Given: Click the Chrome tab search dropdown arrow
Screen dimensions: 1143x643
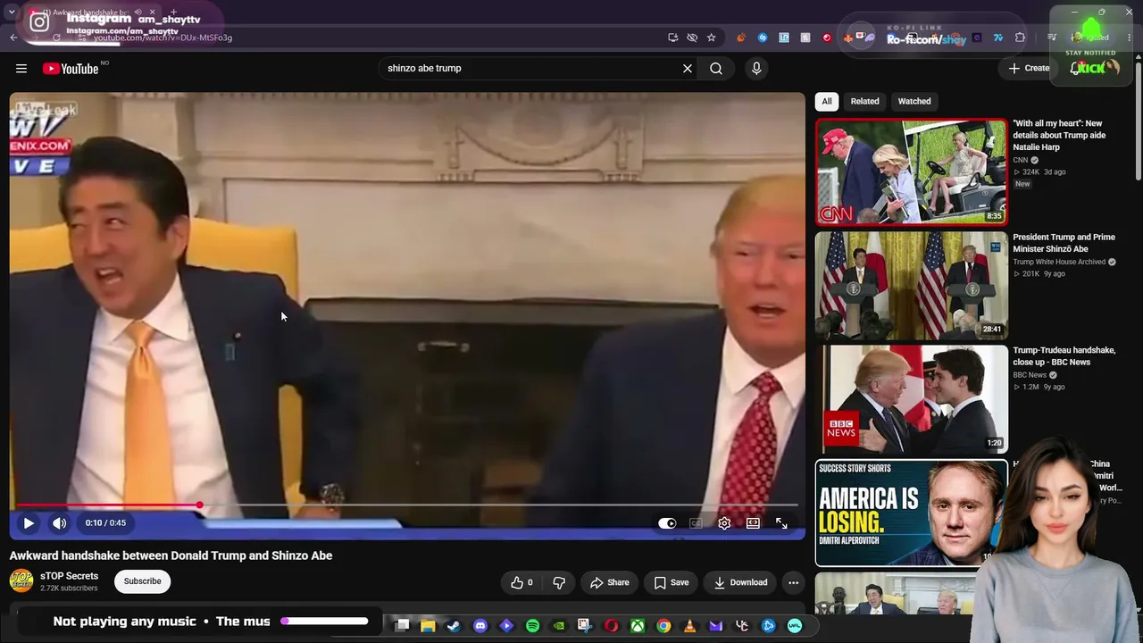Looking at the screenshot, I should tap(11, 13).
